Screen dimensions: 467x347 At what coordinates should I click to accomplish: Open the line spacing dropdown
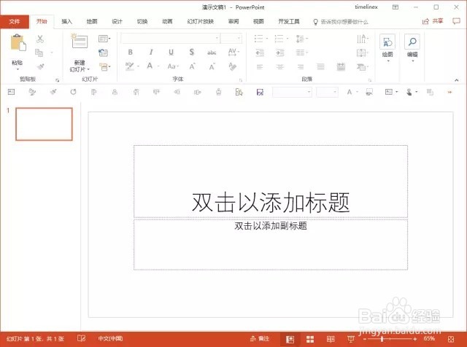tap(301, 39)
